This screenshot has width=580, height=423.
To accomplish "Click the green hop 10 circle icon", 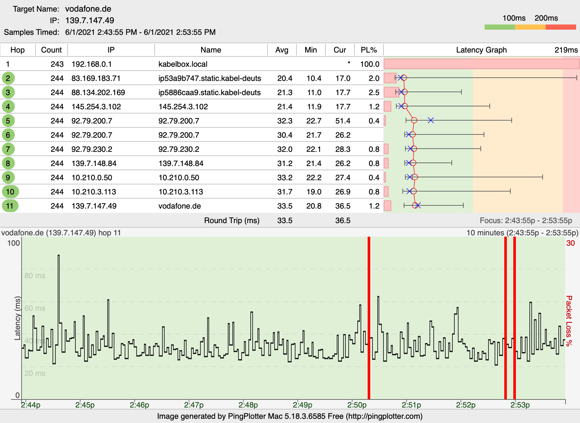I will [10, 192].
